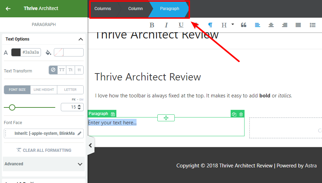Click the Paragraph element label
322x183 pixels.
(98, 114)
